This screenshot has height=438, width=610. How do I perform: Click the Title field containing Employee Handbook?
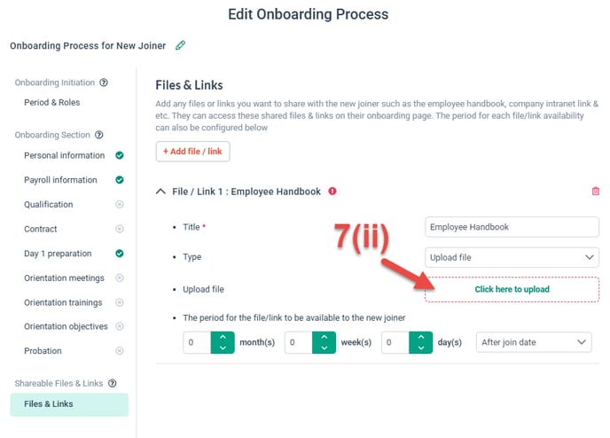coord(512,227)
